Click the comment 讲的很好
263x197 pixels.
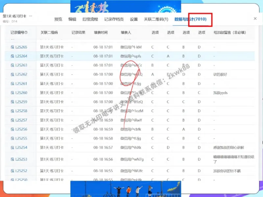click(x=220, y=75)
